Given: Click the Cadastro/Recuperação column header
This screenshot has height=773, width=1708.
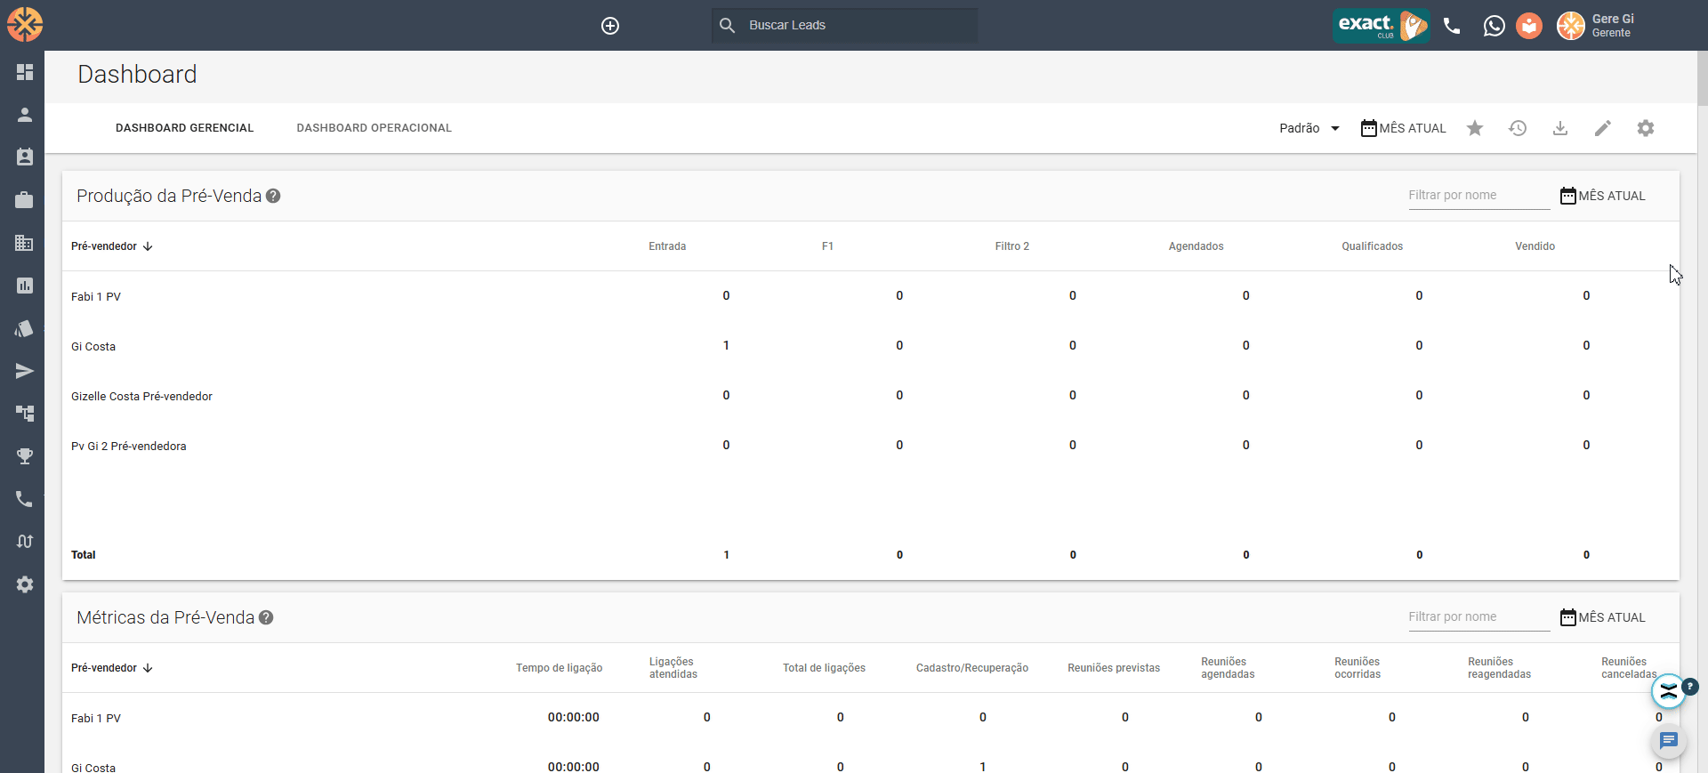Looking at the screenshot, I should pos(972,668).
